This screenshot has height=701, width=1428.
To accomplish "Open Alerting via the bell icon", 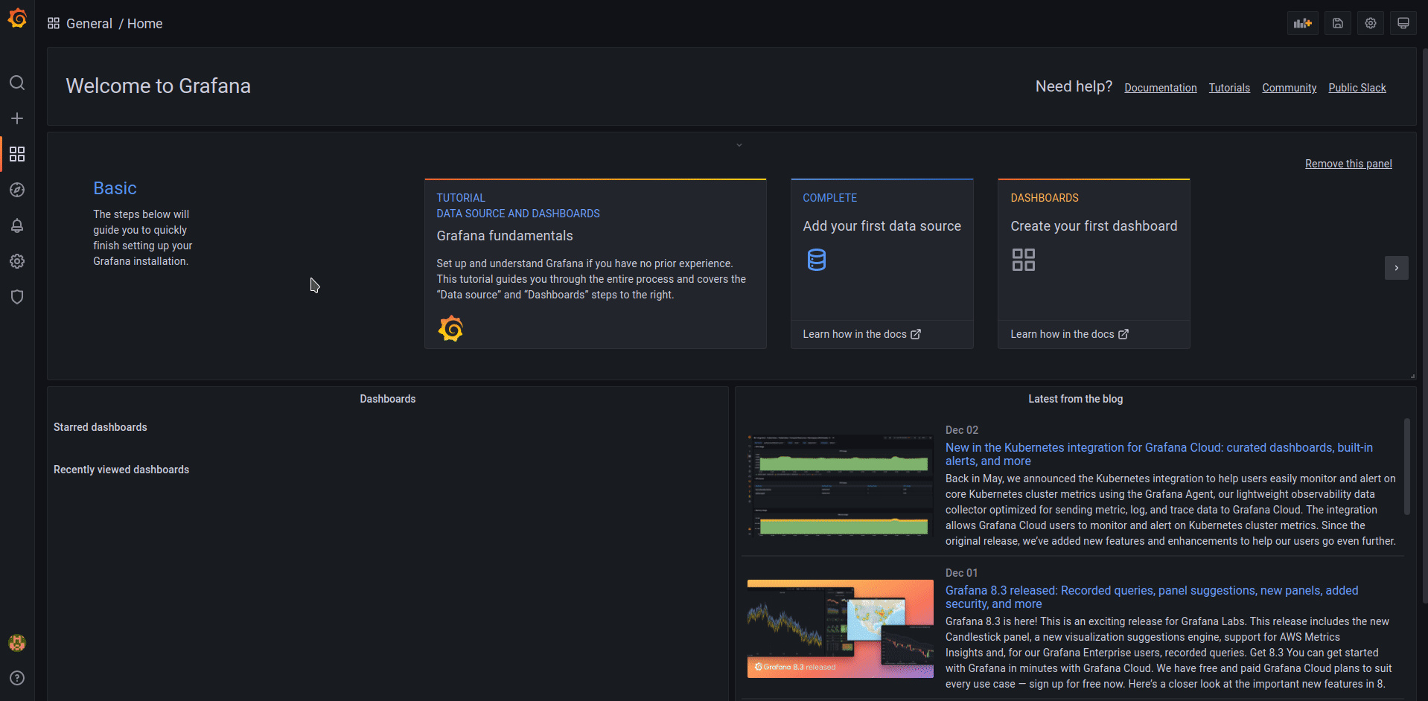I will 17,225.
